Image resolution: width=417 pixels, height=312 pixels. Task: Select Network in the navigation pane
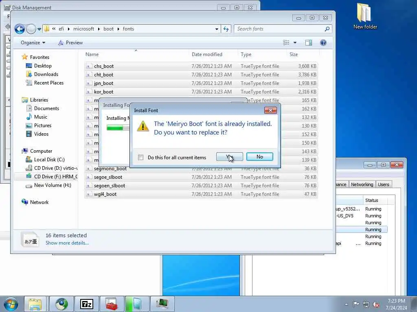click(39, 202)
